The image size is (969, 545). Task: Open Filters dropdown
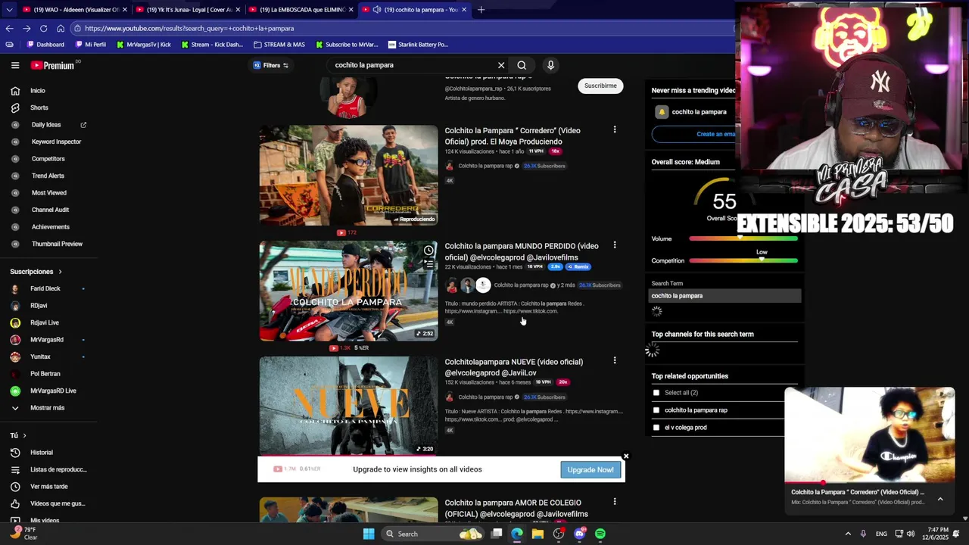click(x=271, y=65)
